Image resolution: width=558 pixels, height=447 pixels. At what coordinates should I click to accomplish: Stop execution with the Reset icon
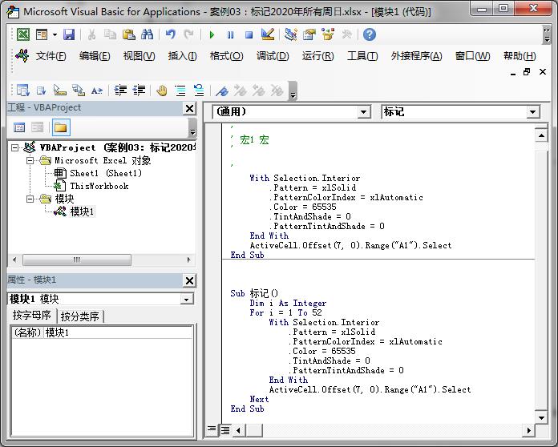click(x=249, y=34)
